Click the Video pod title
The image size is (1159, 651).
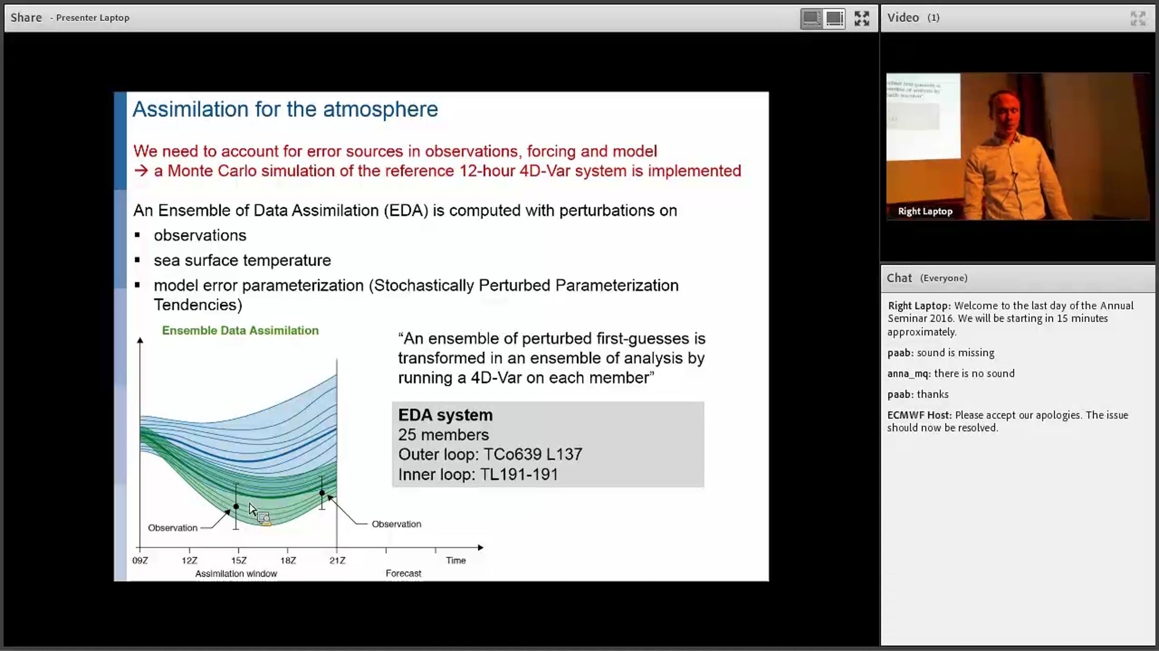click(903, 18)
